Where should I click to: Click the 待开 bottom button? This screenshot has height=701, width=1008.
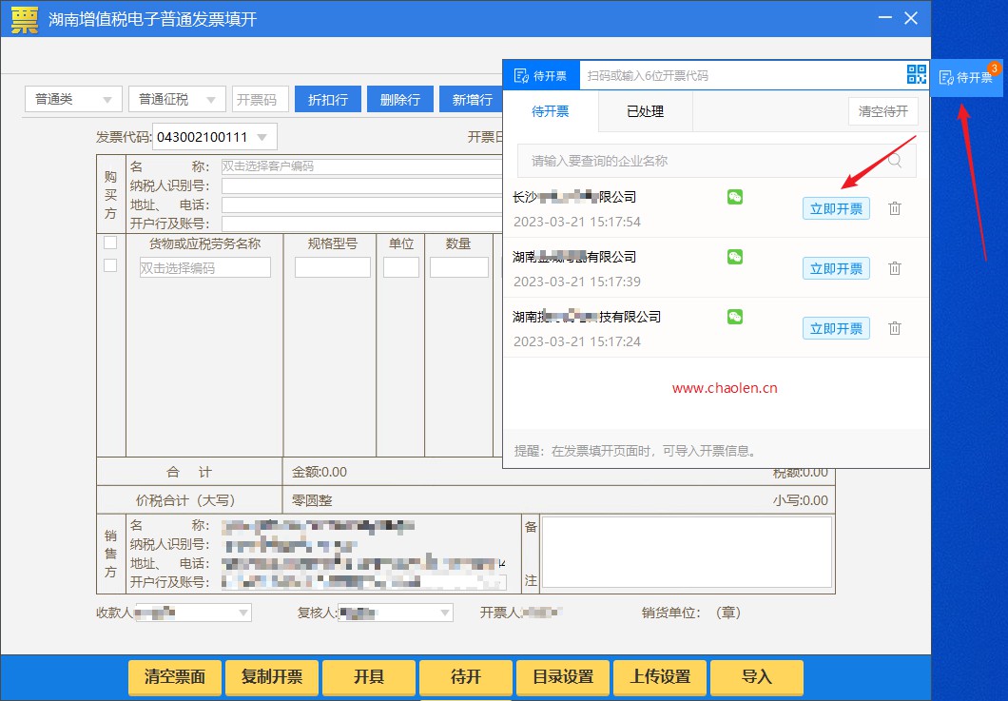pos(466,676)
